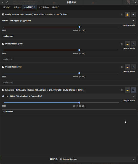The height and width of the screenshot is (164, 138).
Task: Open the All Output Devices dropdown
Action: click(x=97, y=159)
